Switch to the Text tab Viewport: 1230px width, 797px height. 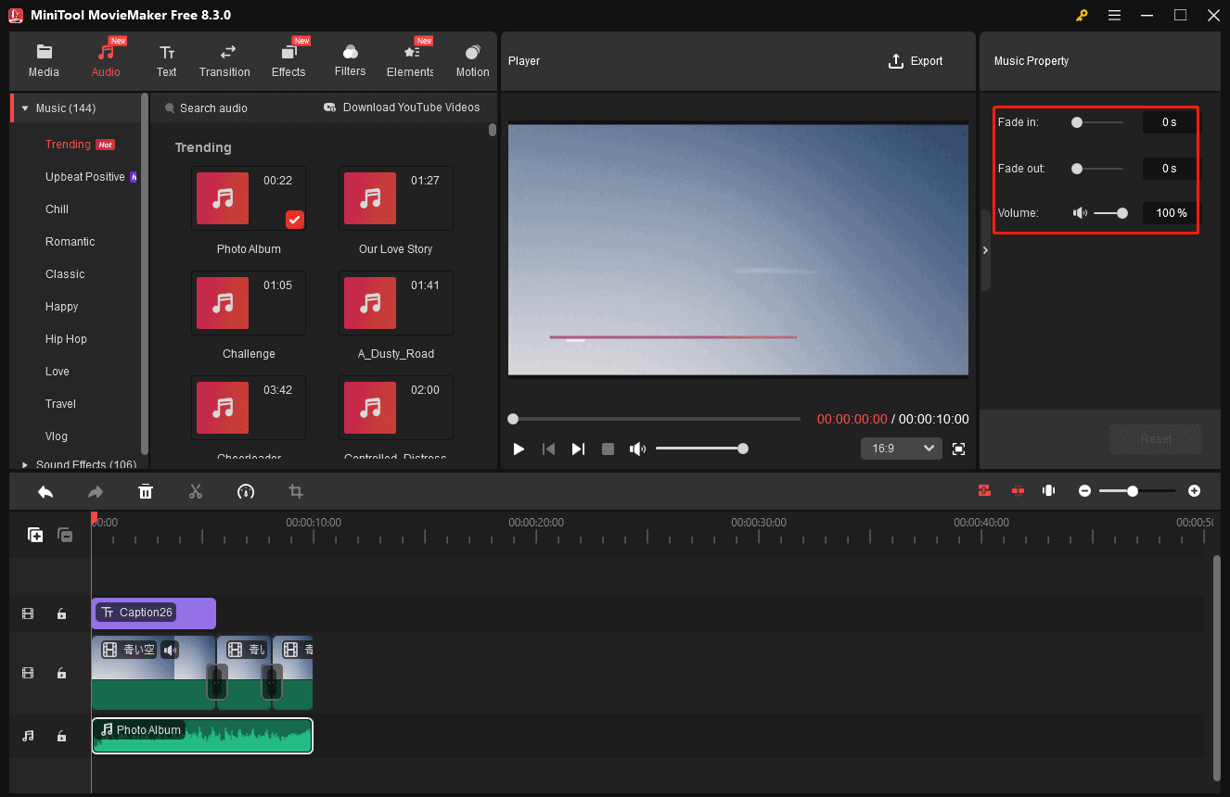pos(167,61)
